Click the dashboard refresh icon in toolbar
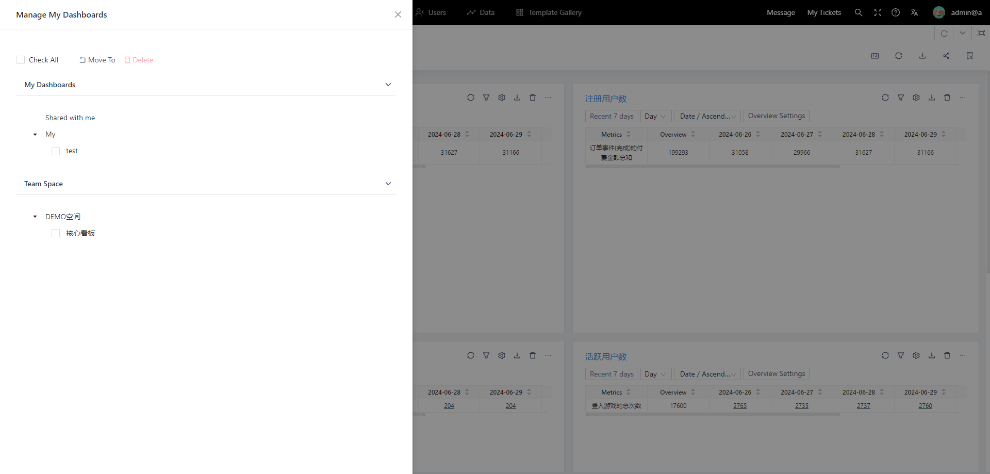The image size is (990, 474). pos(899,56)
